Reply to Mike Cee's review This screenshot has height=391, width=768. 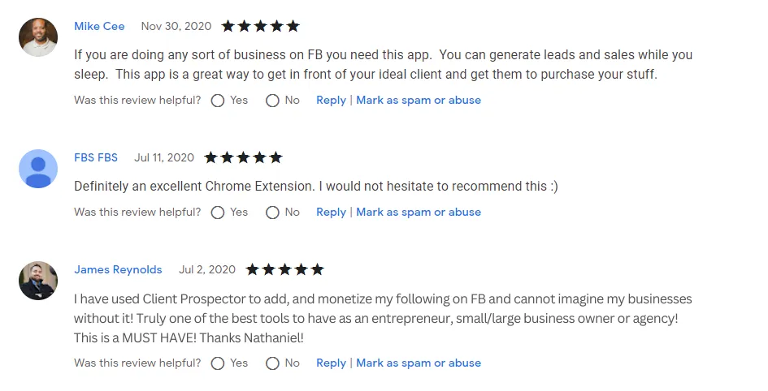331,101
